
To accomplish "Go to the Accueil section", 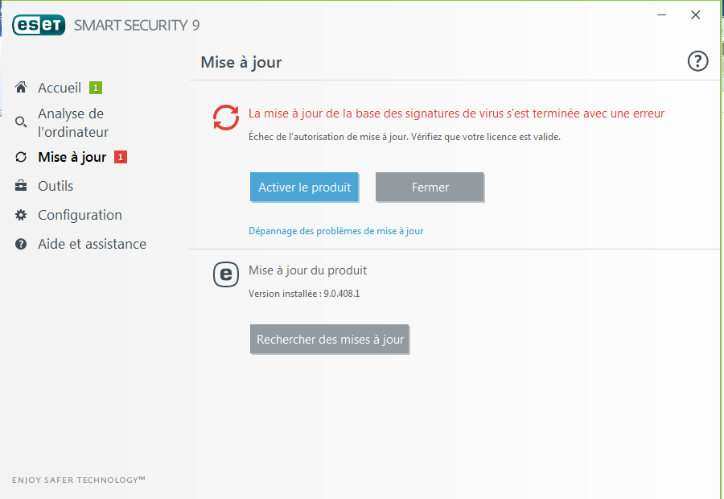I will coord(60,88).
